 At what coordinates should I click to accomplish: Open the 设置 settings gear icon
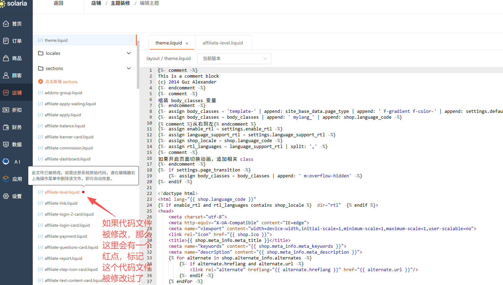pos(6,196)
